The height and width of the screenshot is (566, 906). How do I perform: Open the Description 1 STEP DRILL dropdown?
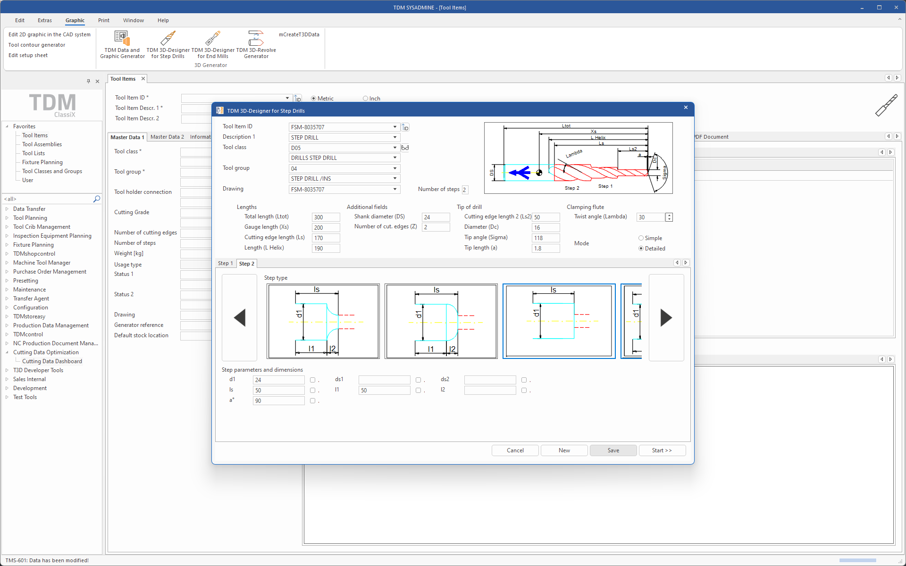pos(394,137)
